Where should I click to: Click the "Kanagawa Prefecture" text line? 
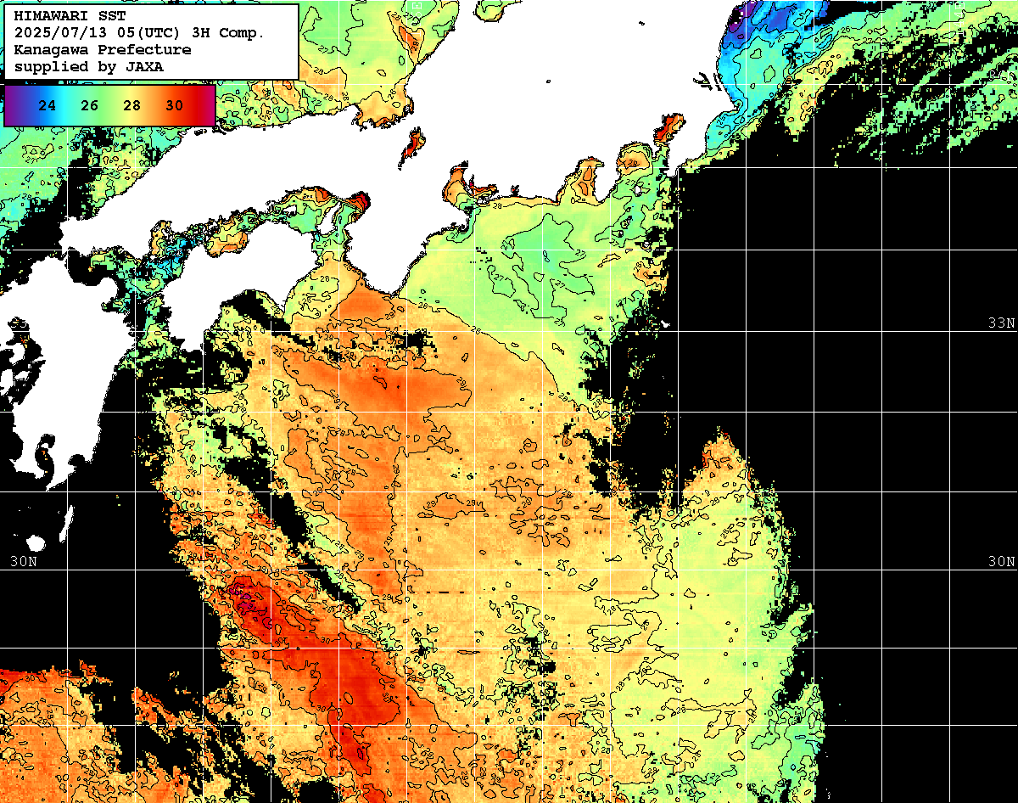coord(103,49)
